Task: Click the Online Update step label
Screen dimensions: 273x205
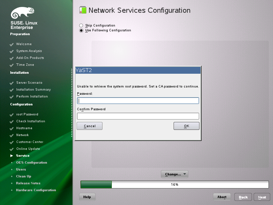Action: point(28,149)
